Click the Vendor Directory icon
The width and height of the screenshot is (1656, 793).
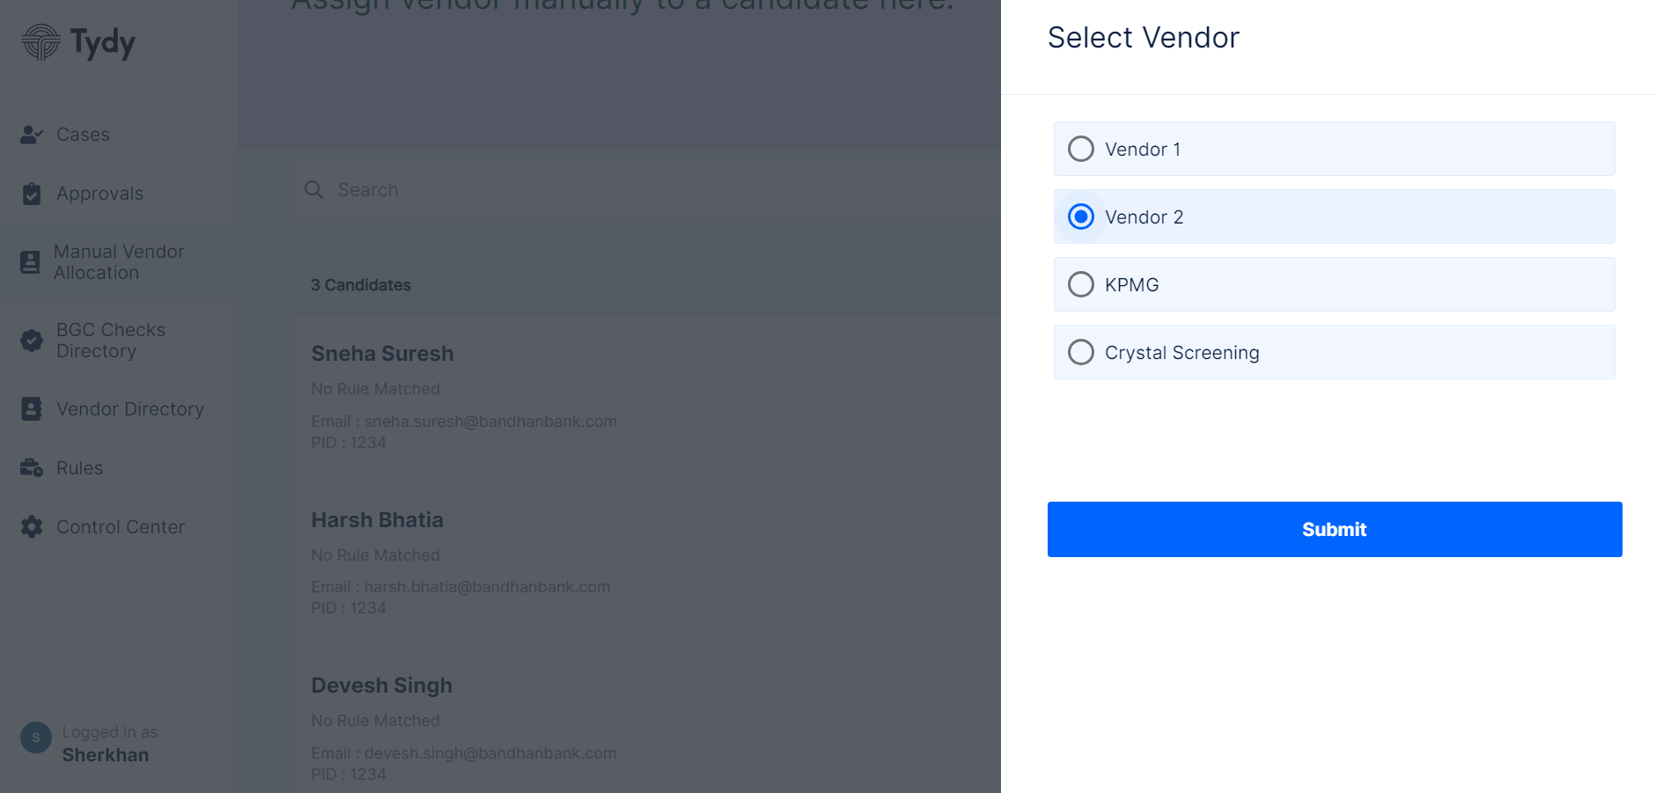click(32, 409)
